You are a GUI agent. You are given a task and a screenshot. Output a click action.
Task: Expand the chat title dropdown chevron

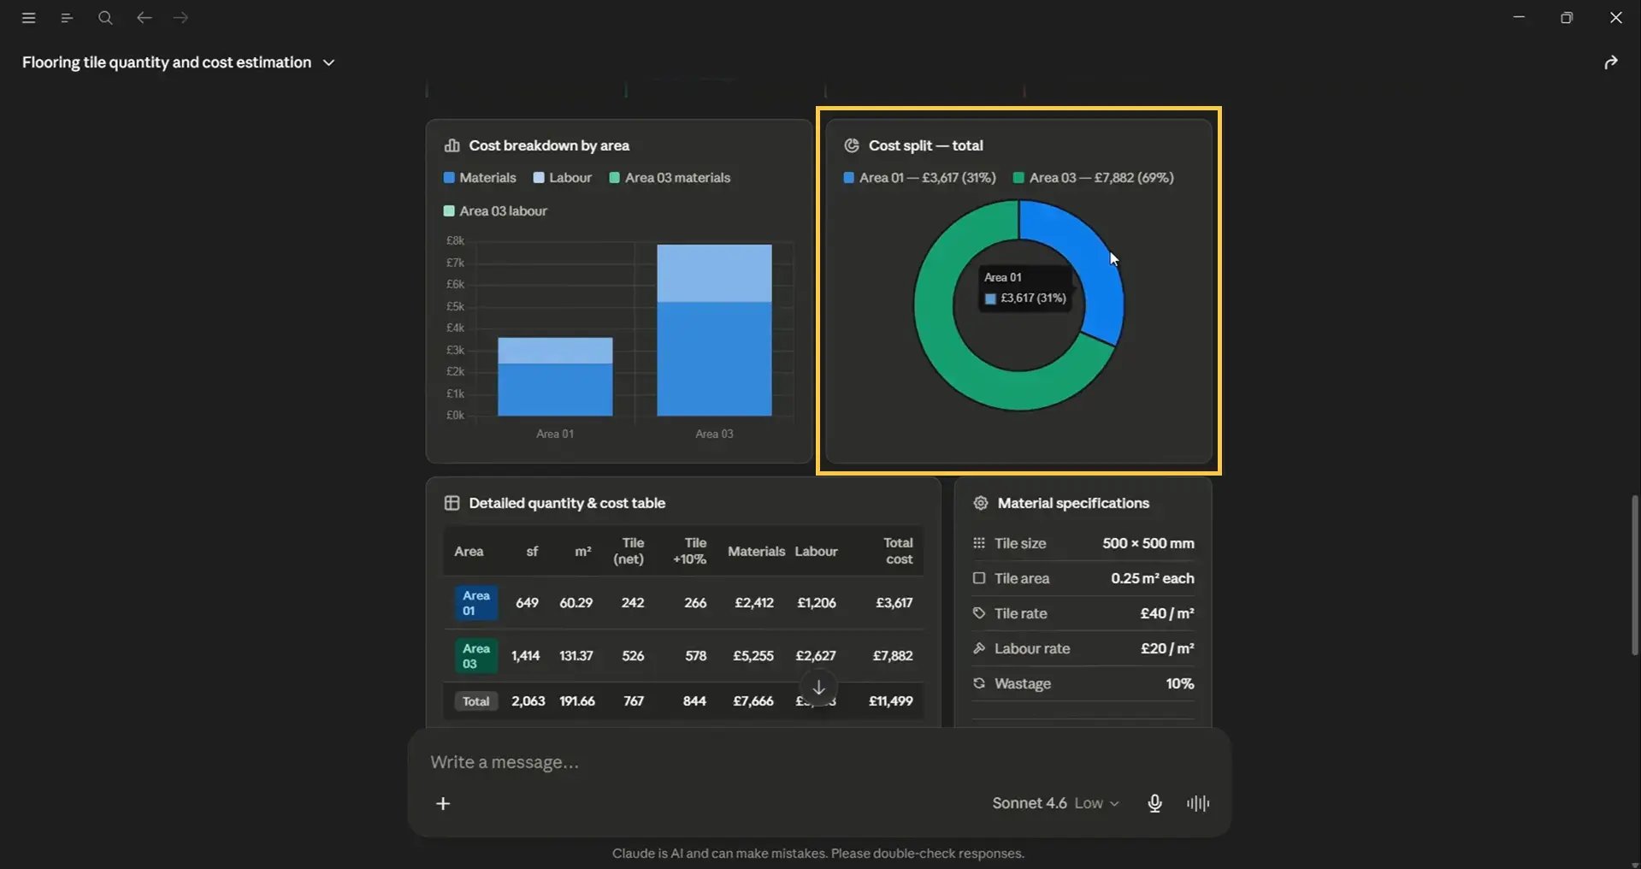328,62
